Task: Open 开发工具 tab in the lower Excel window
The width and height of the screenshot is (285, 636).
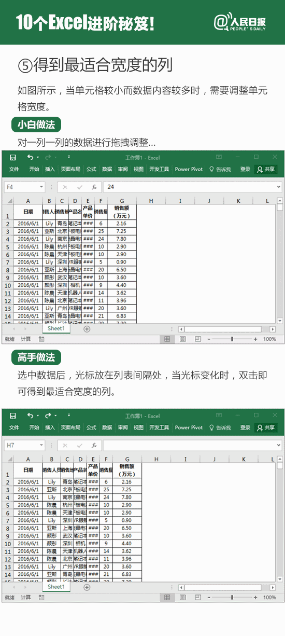Action: click(159, 427)
